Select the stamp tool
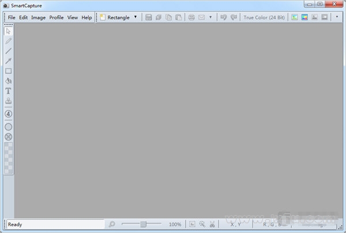 (9, 101)
